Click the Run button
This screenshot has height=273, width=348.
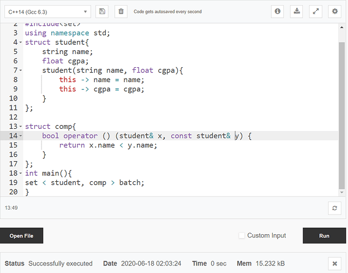[x=324, y=236]
